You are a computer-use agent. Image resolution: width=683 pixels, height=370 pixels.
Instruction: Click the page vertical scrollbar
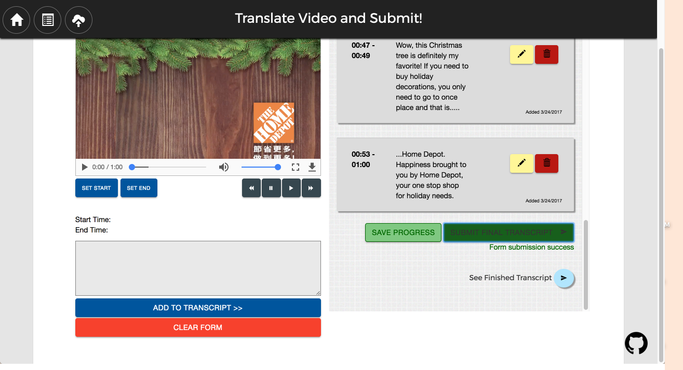coord(661,205)
